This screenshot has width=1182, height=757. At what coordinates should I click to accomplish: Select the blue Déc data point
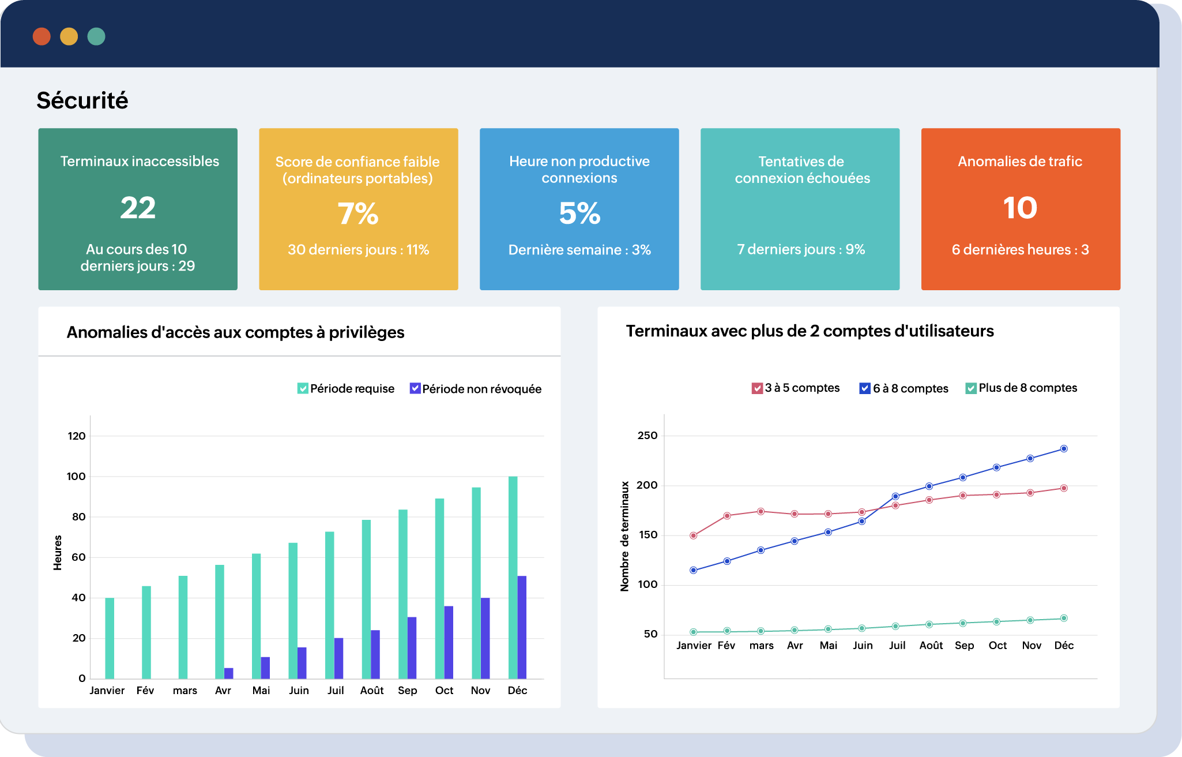(1064, 448)
